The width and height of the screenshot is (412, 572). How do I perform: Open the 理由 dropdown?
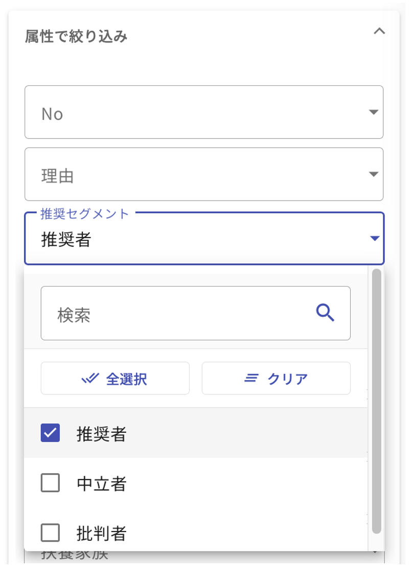click(x=204, y=174)
